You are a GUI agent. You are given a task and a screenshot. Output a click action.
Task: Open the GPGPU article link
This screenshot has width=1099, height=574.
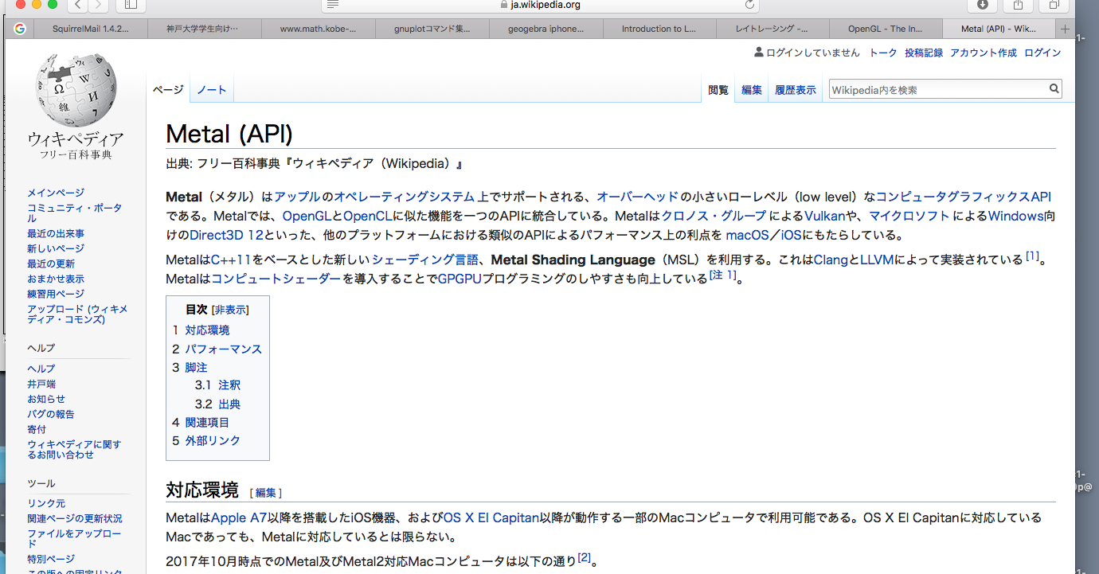coord(460,279)
